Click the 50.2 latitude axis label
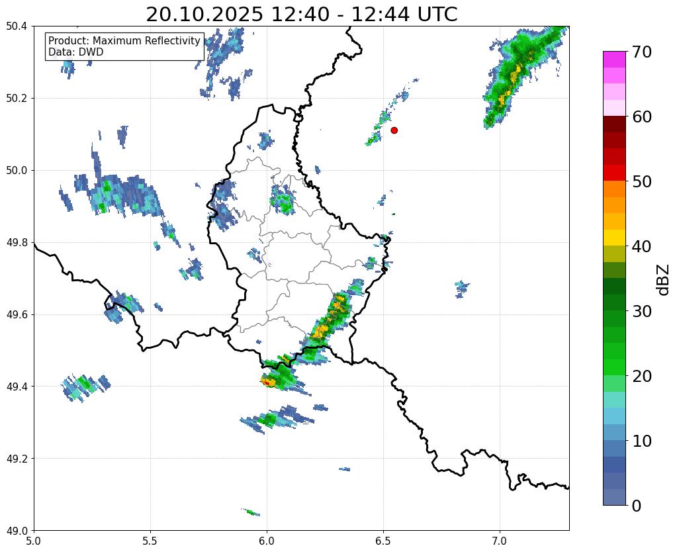Image resolution: width=677 pixels, height=552 pixels. click(x=17, y=99)
